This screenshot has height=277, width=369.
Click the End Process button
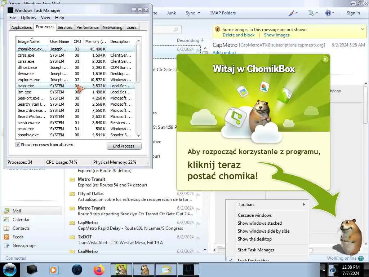[124, 146]
